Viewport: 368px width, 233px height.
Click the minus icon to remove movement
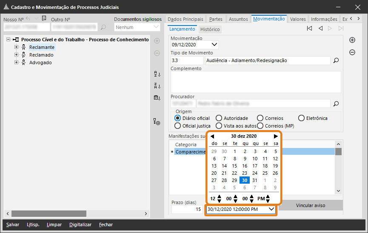[x=352, y=52]
